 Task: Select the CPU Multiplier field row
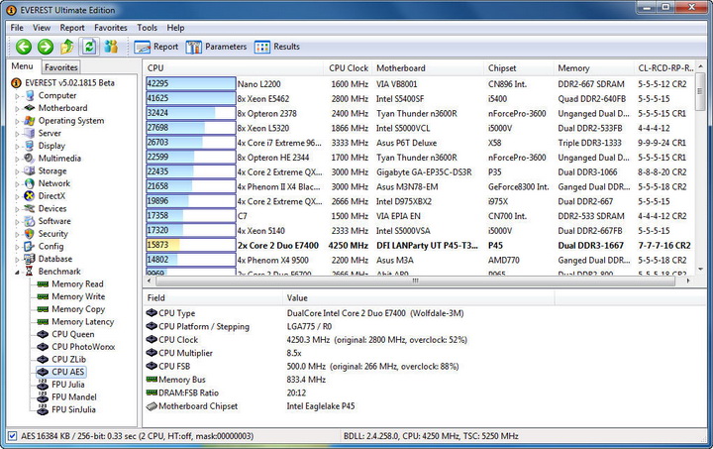351,353
